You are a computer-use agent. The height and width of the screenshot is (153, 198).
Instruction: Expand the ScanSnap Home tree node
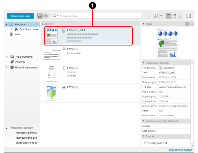coord(12,29)
